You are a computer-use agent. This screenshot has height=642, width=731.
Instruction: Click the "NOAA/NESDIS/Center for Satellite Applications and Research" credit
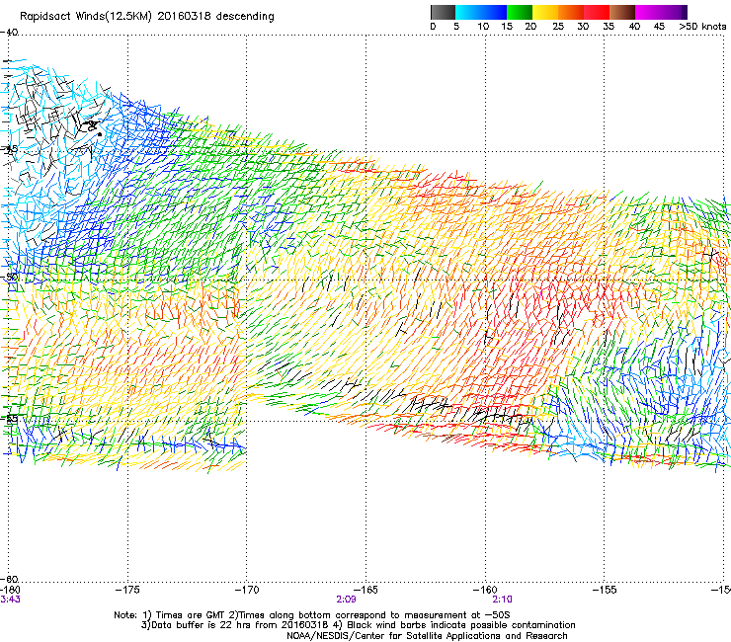(x=427, y=636)
